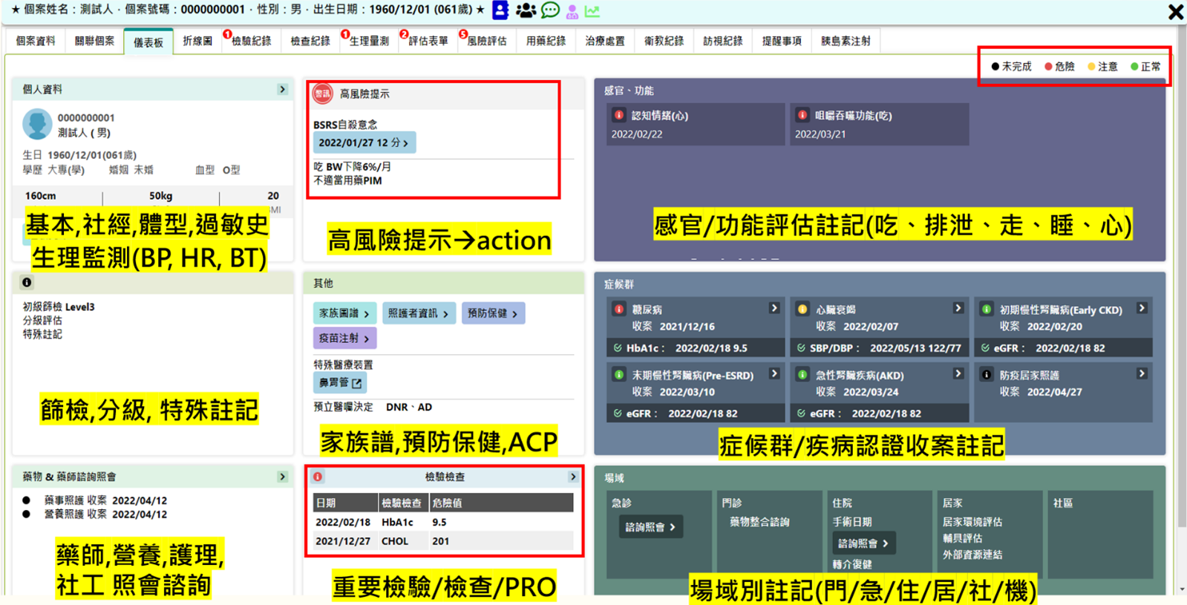The image size is (1187, 605).
Task: Click the 危險 red legend dot
Action: point(1048,67)
